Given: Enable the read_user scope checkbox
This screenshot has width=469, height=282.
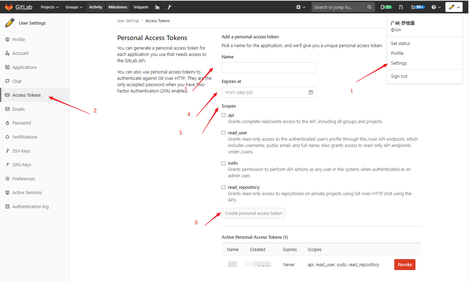Looking at the screenshot, I should 224,133.
